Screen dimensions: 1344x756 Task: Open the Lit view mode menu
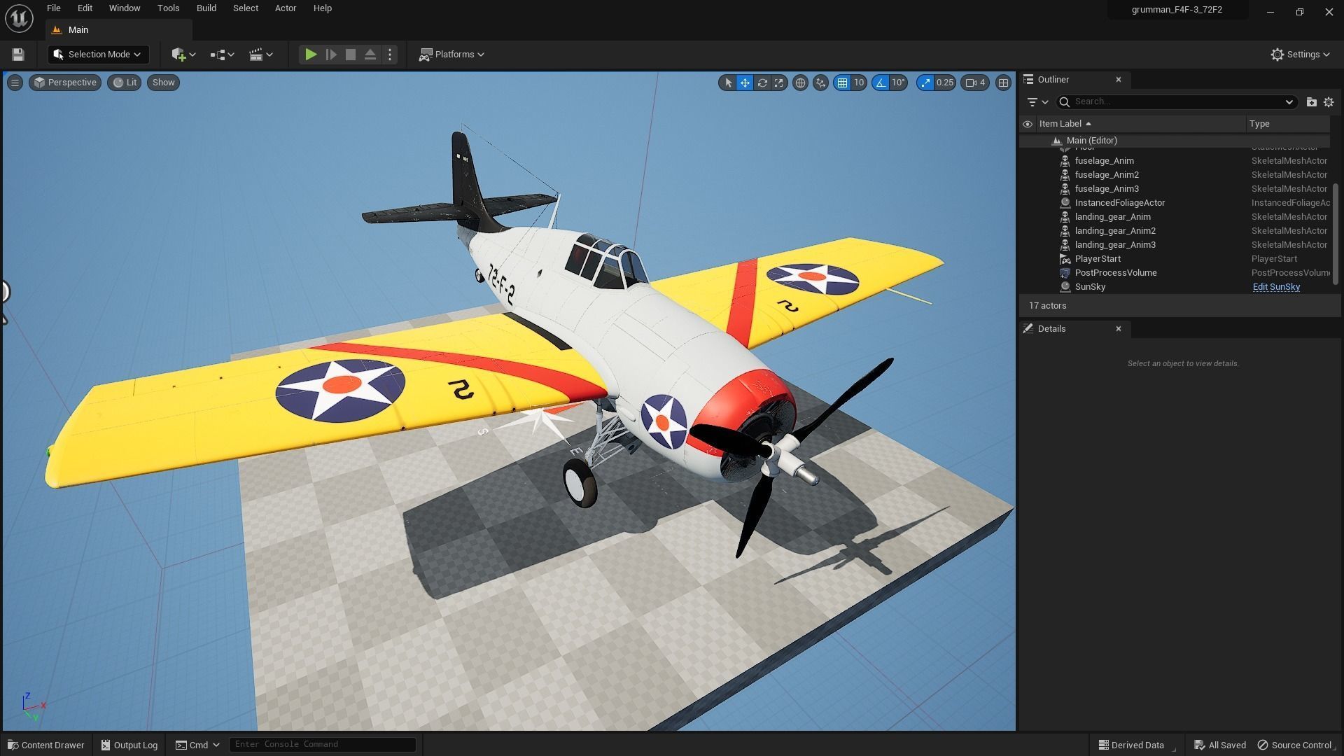125,83
